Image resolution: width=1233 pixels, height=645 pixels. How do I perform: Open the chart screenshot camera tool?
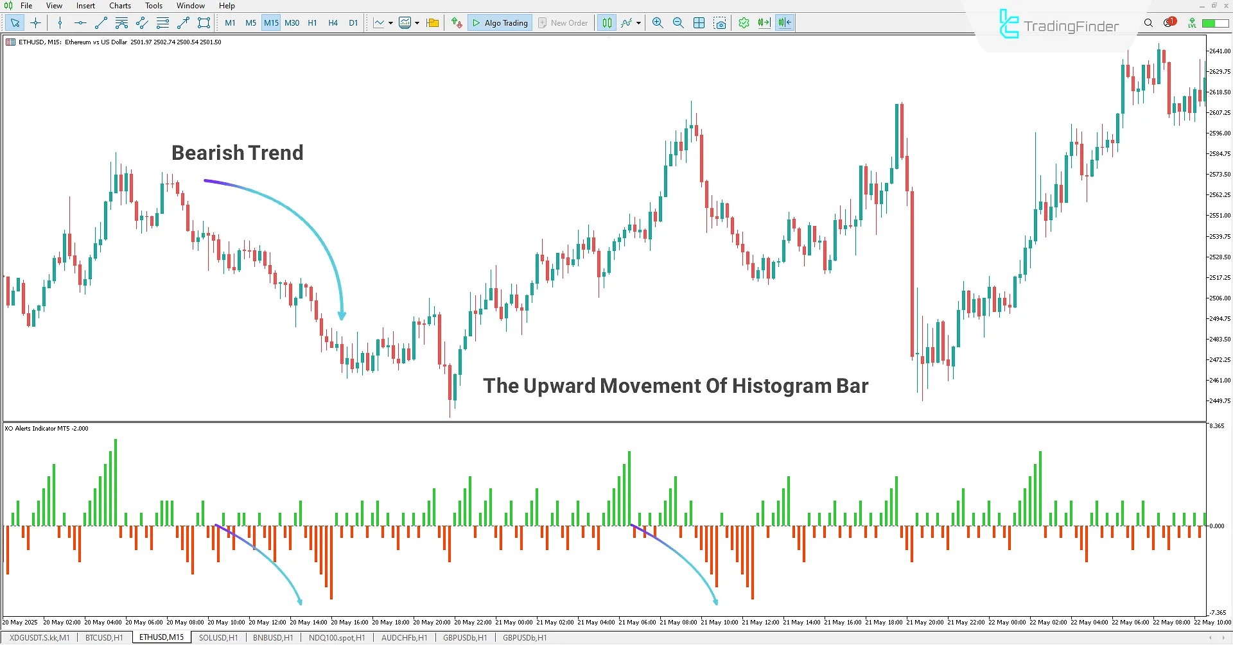720,22
